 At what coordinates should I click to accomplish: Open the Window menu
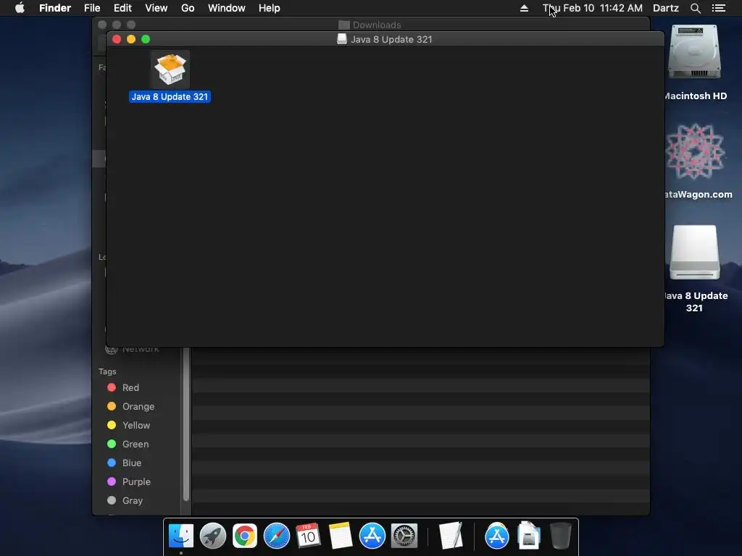pos(227,8)
